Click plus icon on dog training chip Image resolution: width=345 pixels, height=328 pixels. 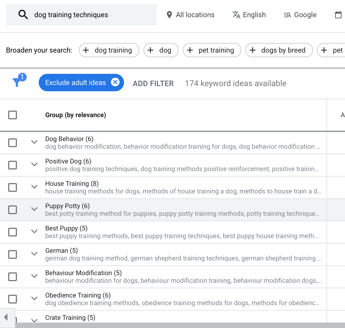click(86, 50)
